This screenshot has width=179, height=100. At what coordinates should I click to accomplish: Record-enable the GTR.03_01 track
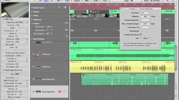click(60, 54)
